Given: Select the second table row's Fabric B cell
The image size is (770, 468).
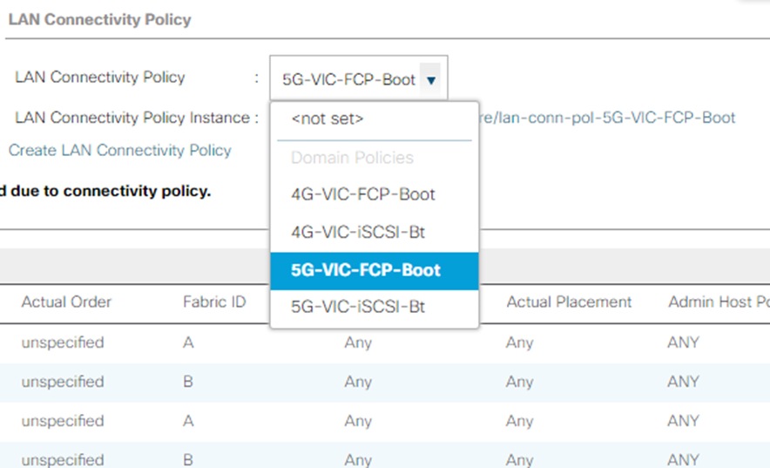Looking at the screenshot, I should [188, 382].
